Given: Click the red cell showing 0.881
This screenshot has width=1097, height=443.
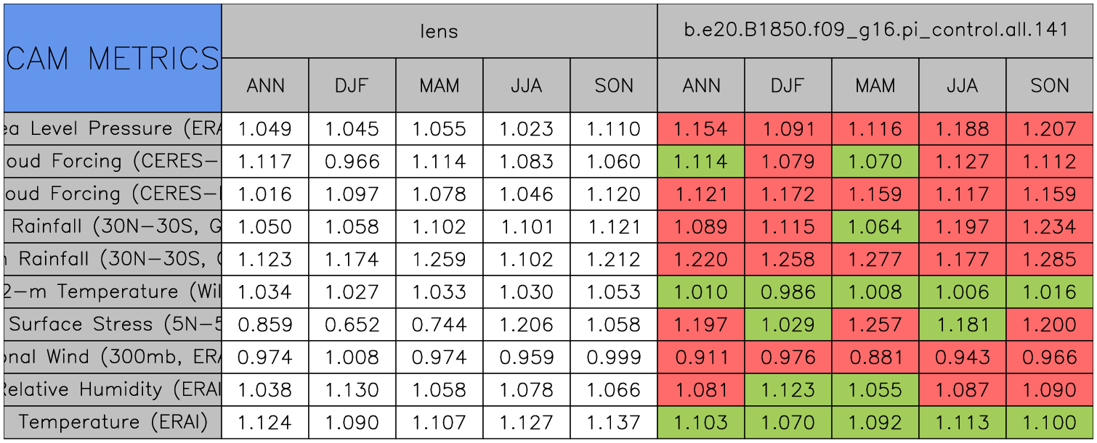Looking at the screenshot, I should point(875,357).
